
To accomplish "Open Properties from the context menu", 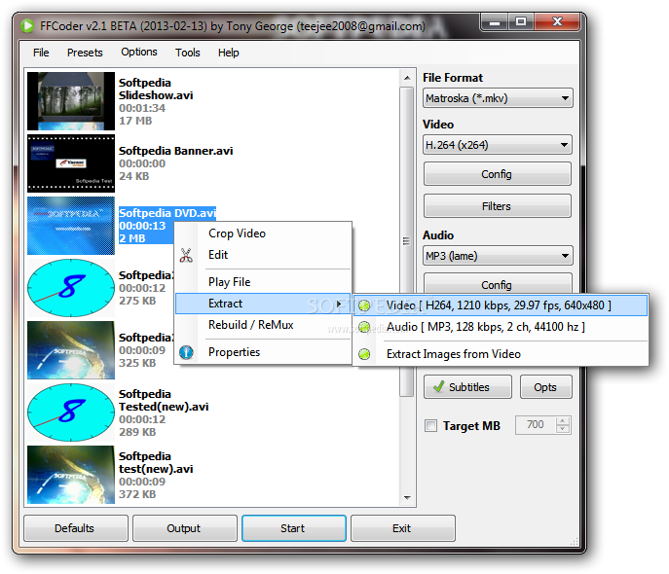I will (263, 352).
